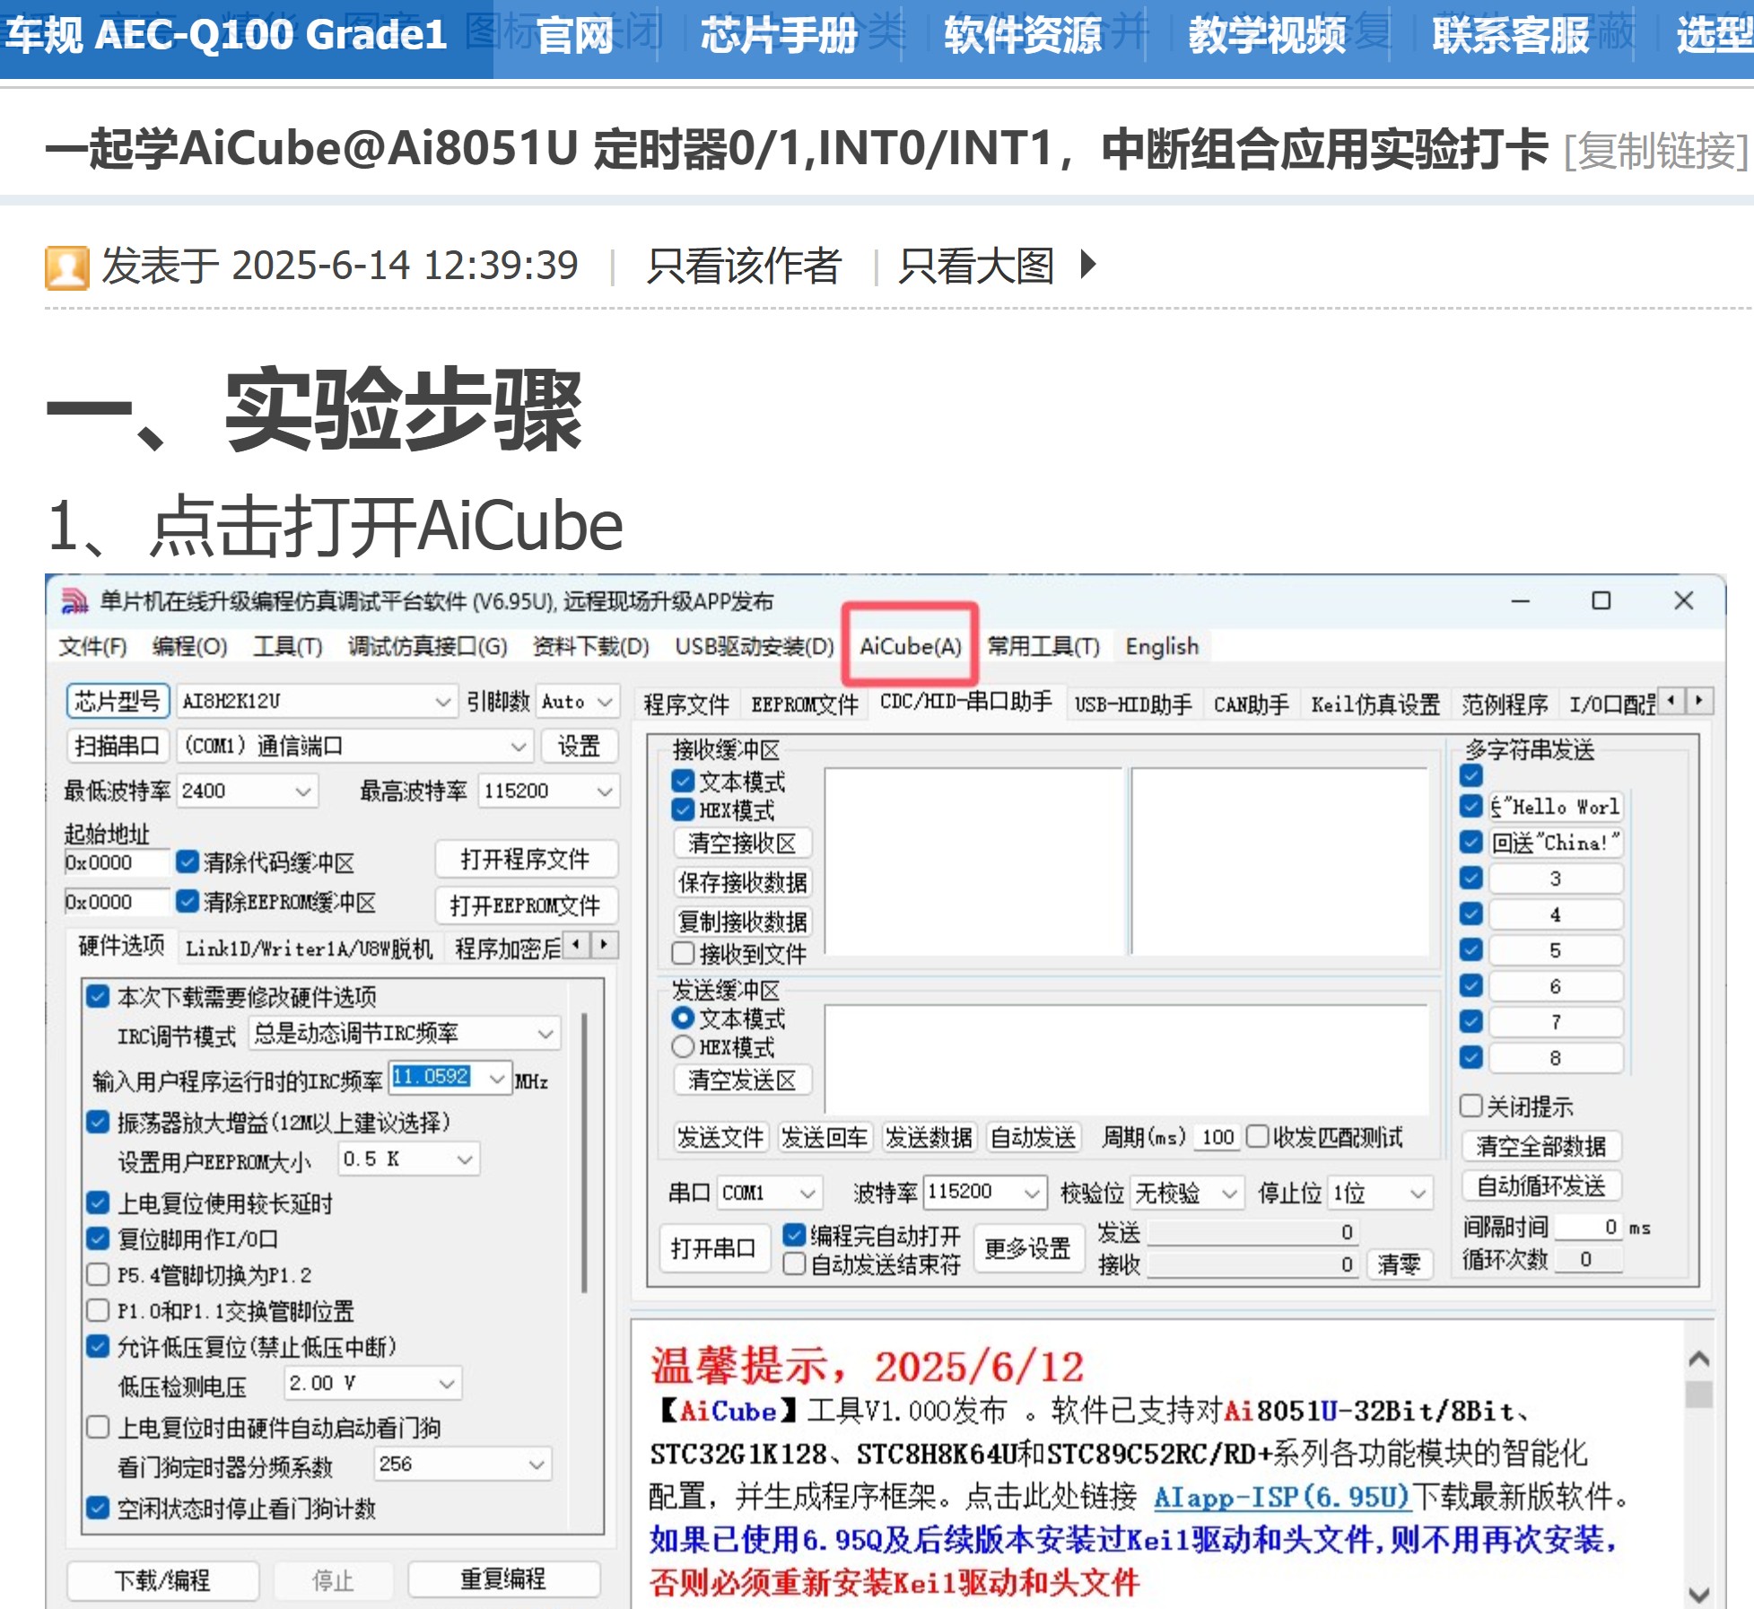Image resolution: width=1754 pixels, height=1609 pixels.
Task: Maximize the ISP software window
Action: pyautogui.click(x=1601, y=600)
